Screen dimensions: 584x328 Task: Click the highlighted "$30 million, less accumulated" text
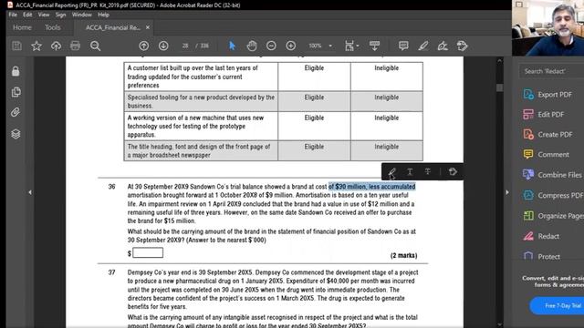375,187
